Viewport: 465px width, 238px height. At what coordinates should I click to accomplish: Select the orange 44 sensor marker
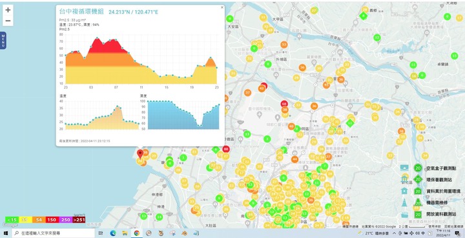[294, 159]
